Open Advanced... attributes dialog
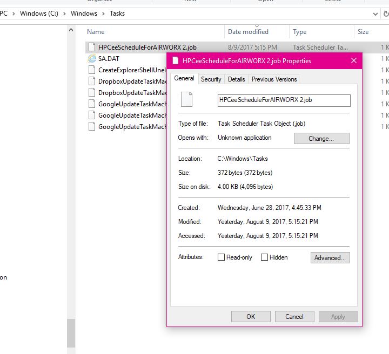Image resolution: width=389 pixels, height=354 pixels. point(330,257)
